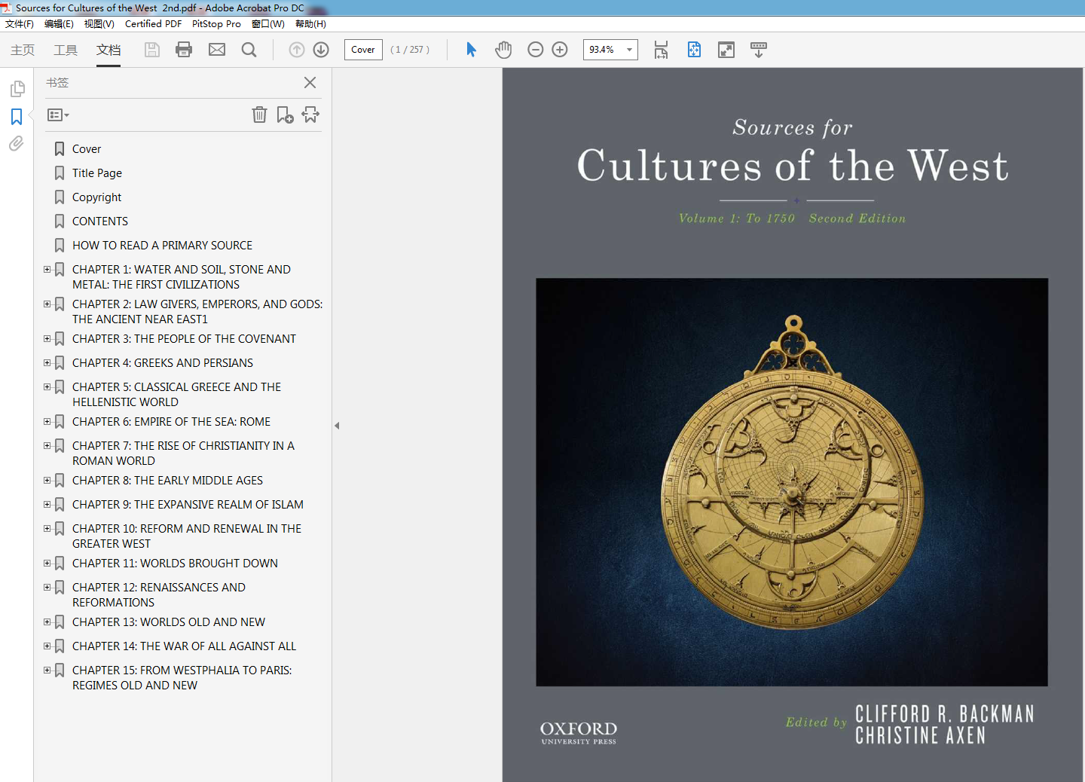This screenshot has height=782, width=1085.
Task: Expand Chapter 5 Classical Greece bookmark
Action: pyautogui.click(x=47, y=386)
